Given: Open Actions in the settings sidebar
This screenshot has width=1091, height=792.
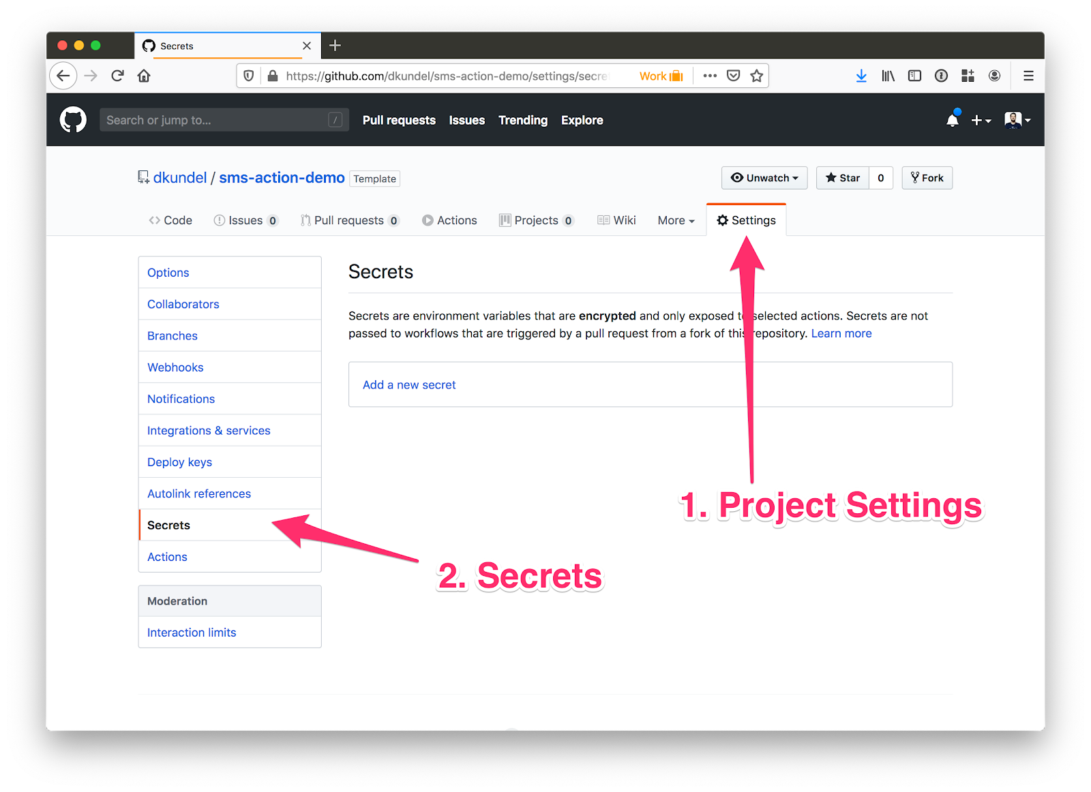Looking at the screenshot, I should click(x=230, y=557).
